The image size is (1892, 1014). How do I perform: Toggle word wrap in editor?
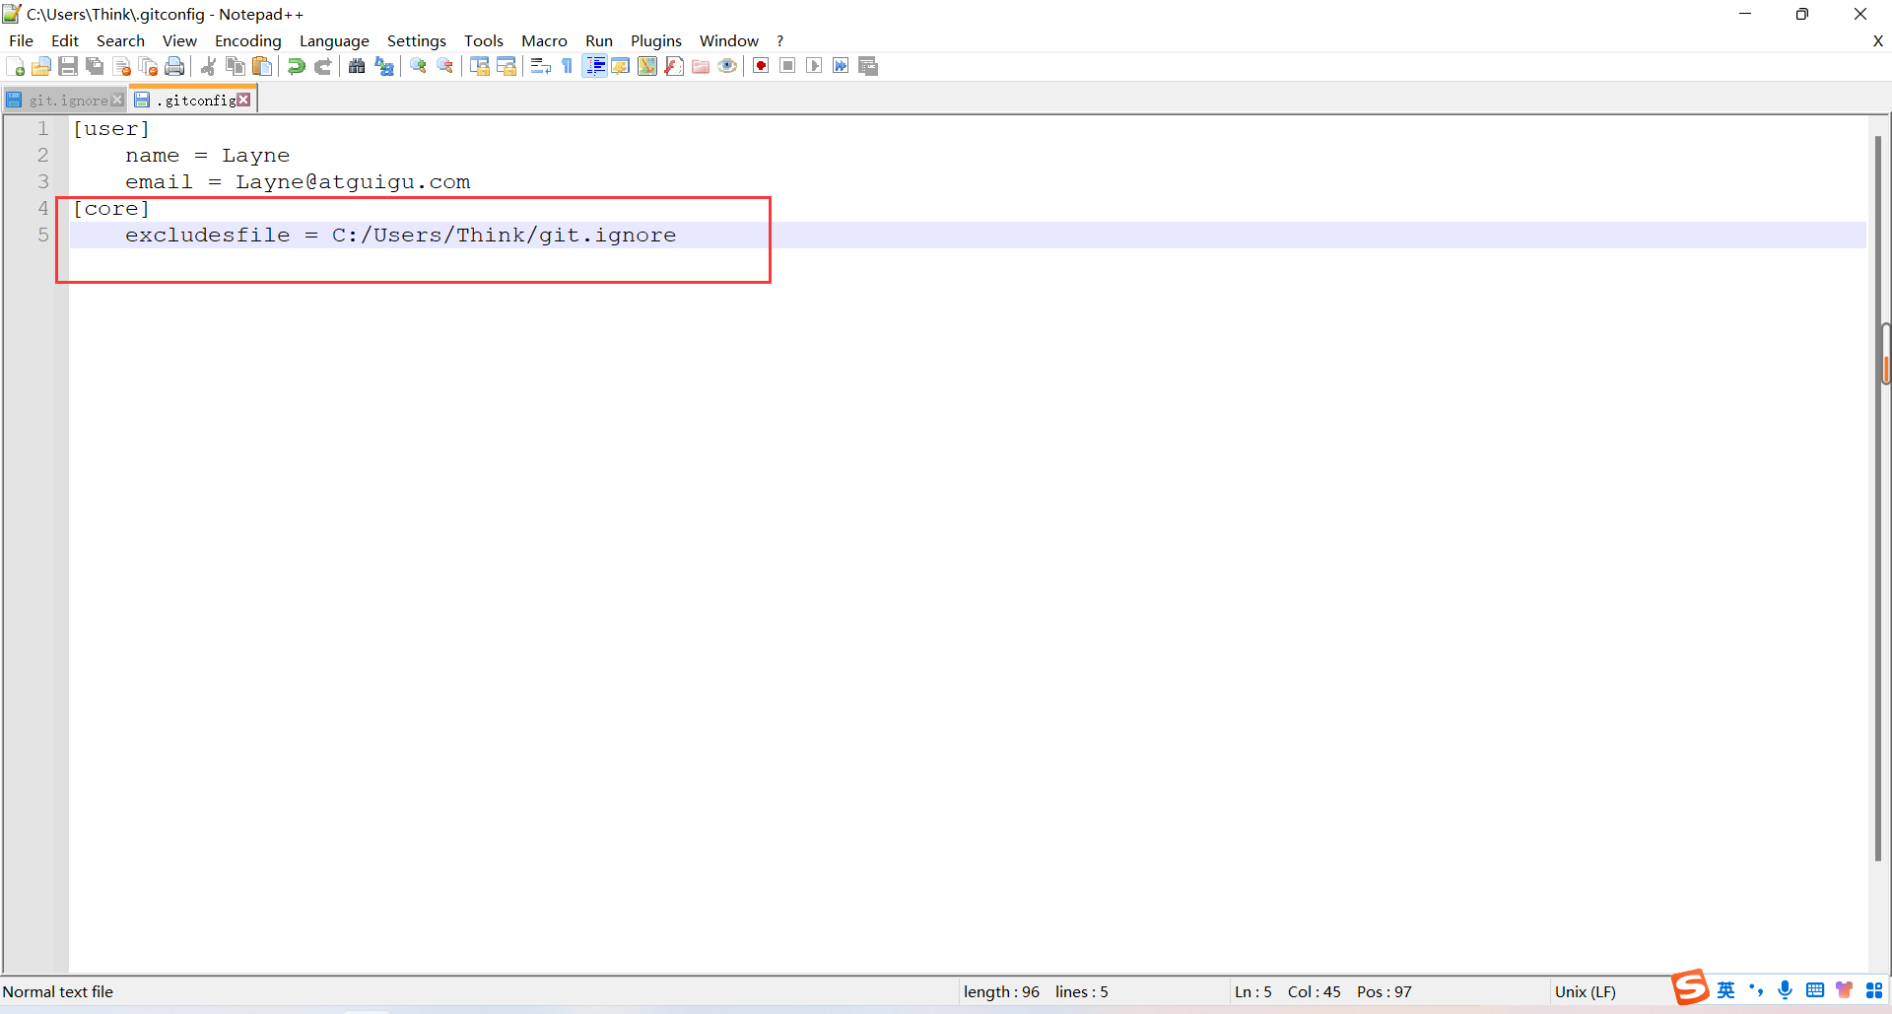[x=540, y=66]
